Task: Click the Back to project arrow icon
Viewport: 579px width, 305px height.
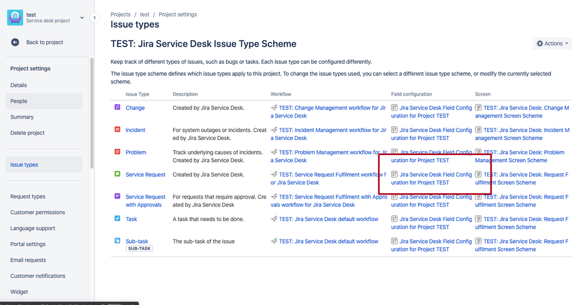Action: click(15, 42)
